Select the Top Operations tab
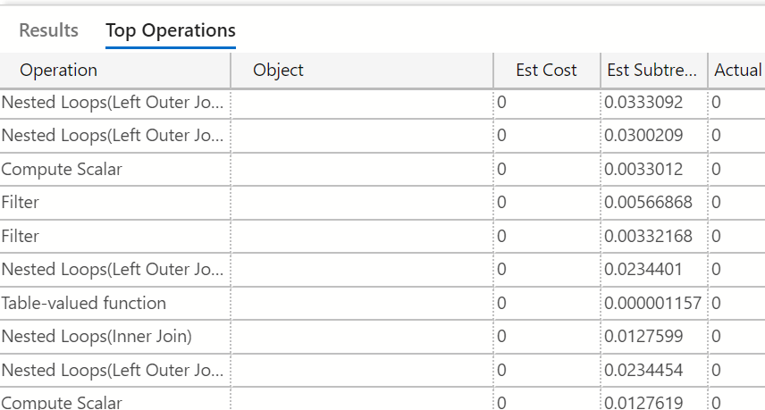The image size is (765, 410). click(171, 30)
